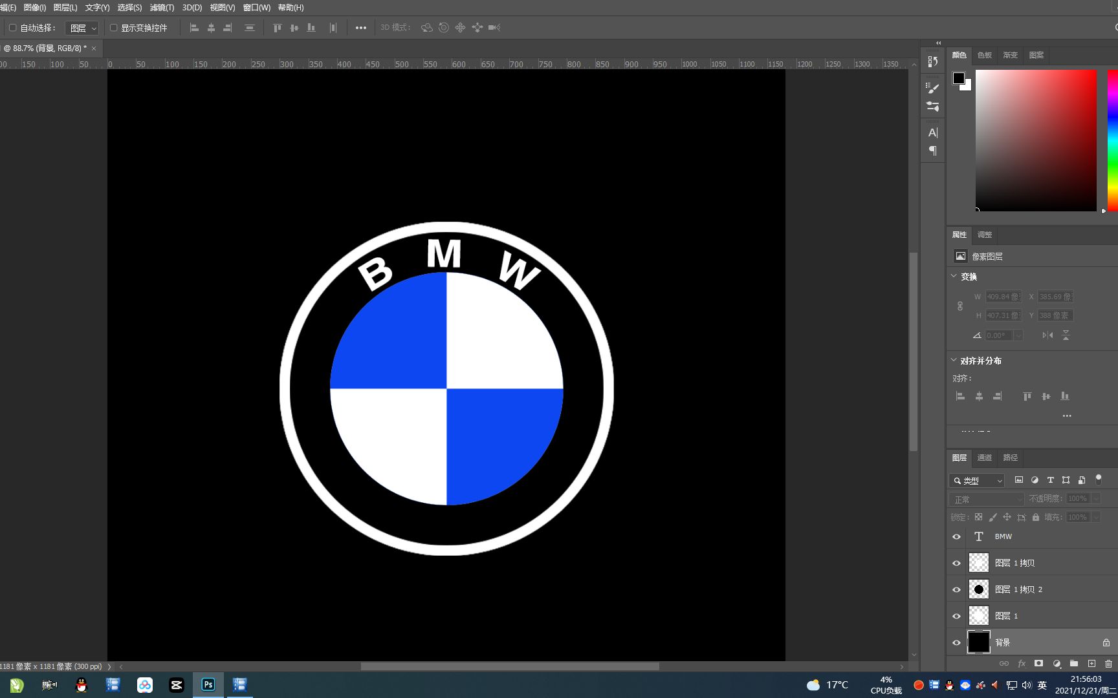
Task: Open more align options (three dots) in options bar
Action: click(x=361, y=28)
